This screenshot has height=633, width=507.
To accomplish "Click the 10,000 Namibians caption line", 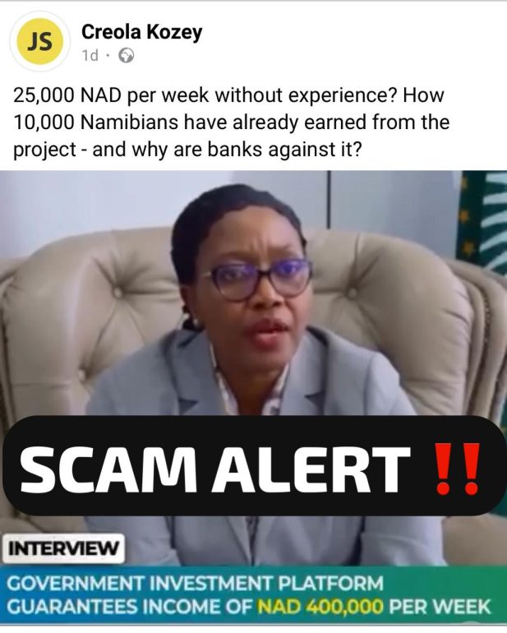I will click(232, 122).
